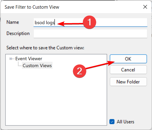Confirm with the OK button
This screenshot has height=130, width=152.
click(128, 59)
